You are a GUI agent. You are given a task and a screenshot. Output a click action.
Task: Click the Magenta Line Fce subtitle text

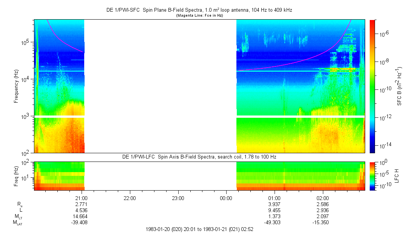199,15
